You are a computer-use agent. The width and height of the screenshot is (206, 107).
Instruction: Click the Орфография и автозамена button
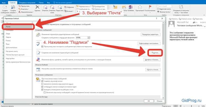point(149,43)
